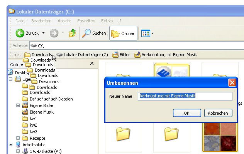Expand the Eigene Bilder node
The width and height of the screenshot is (244, 154).
pos(18,105)
